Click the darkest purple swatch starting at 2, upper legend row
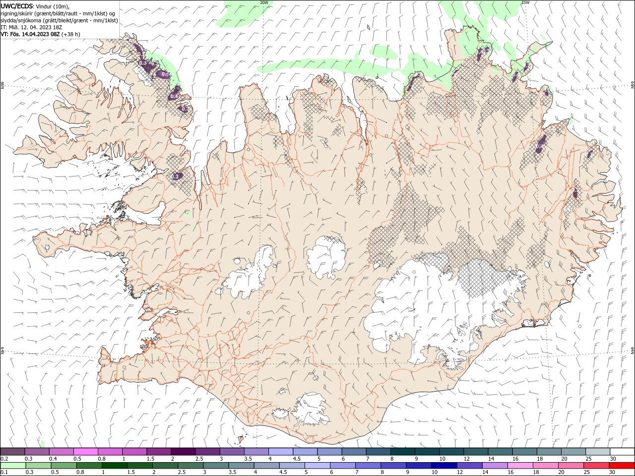 pyautogui.click(x=183, y=451)
